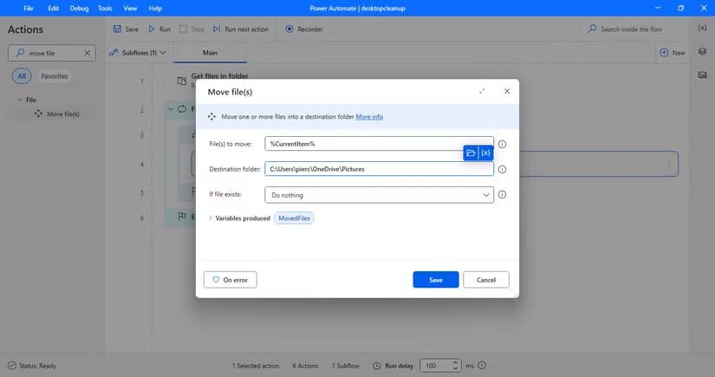This screenshot has width=715, height=377.
Task: Click the MovedFiles variable chip
Action: click(x=294, y=218)
